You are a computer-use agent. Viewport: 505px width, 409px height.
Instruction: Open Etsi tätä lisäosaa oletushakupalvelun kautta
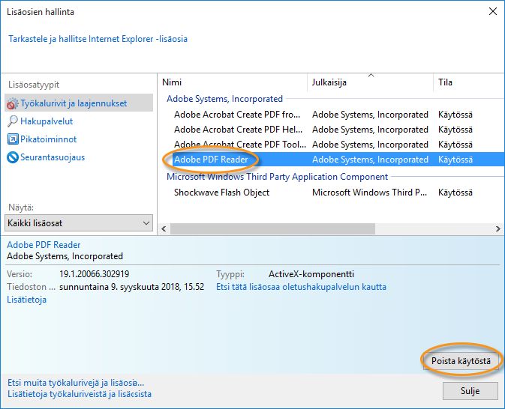pos(301,287)
